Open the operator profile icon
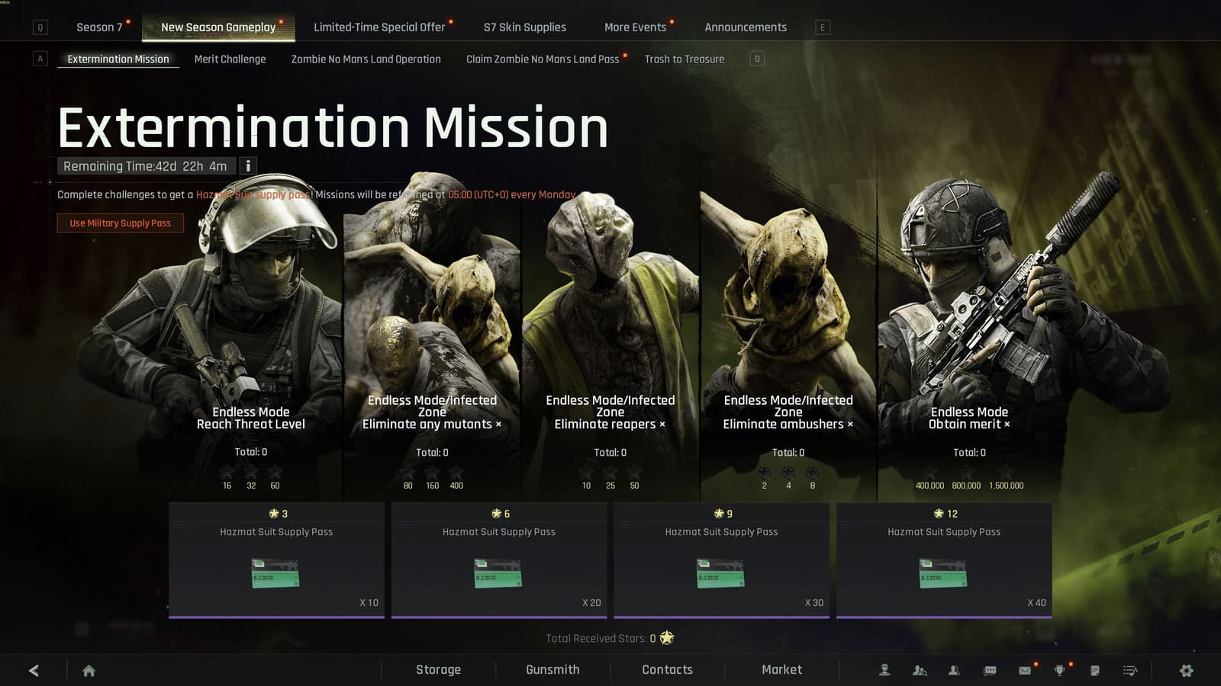Image resolution: width=1221 pixels, height=686 pixels. click(x=884, y=670)
